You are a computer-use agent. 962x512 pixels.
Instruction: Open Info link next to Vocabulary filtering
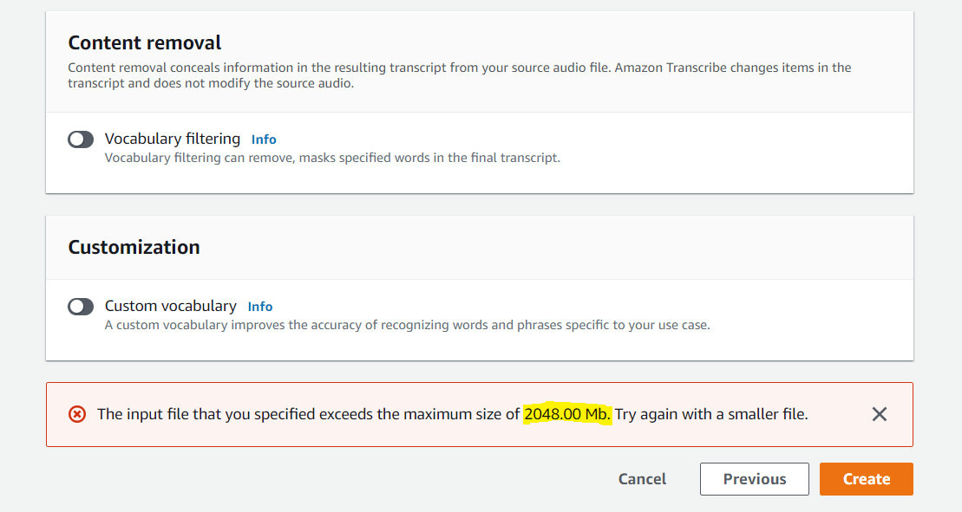click(x=264, y=139)
